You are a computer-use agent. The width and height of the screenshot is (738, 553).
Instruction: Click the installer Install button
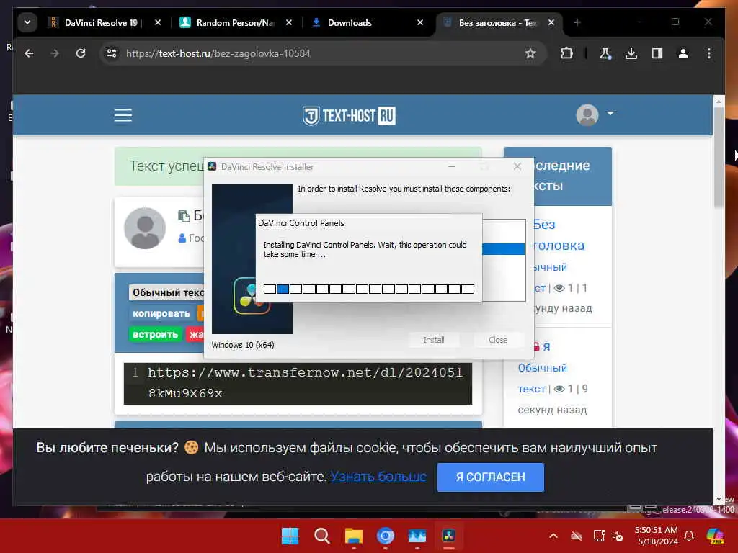433,340
